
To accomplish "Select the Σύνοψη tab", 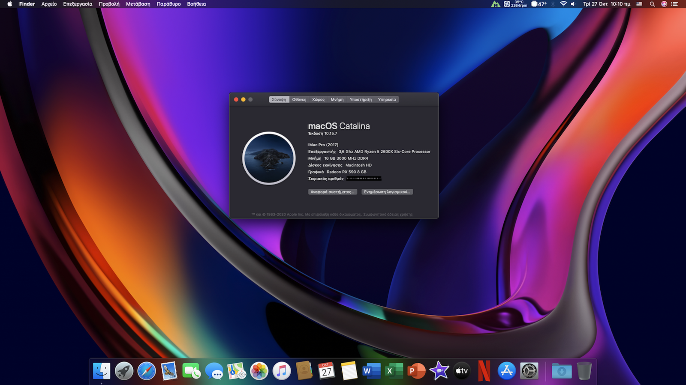I will (x=279, y=99).
